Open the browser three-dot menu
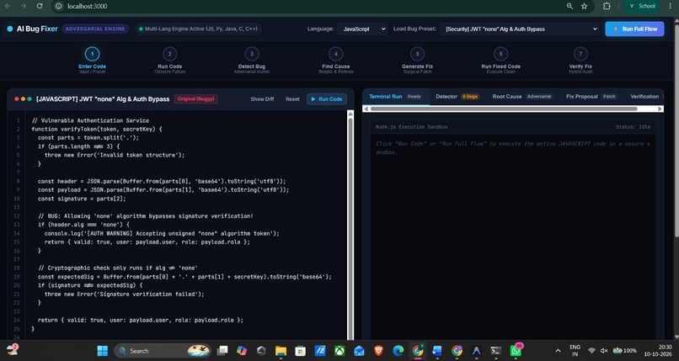The height and width of the screenshot is (361, 679). click(670, 6)
